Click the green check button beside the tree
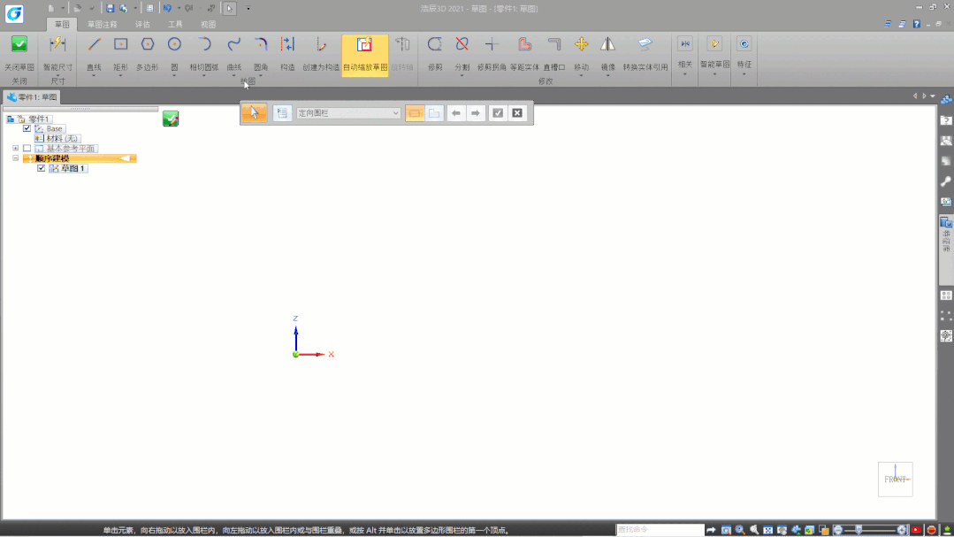Screen dimensions: 954x537 coord(171,119)
